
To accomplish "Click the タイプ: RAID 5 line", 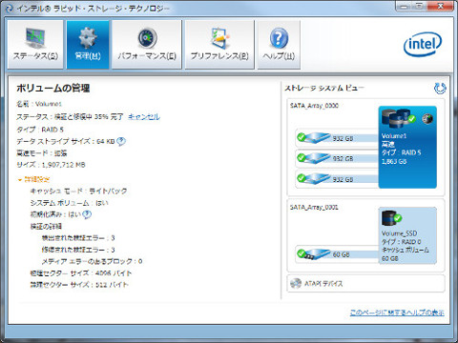I will (40, 130).
